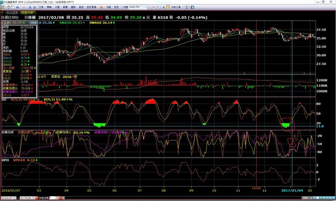Click the back arrow icon in toolbar
This screenshot has width=336, height=201.
[17, 7]
